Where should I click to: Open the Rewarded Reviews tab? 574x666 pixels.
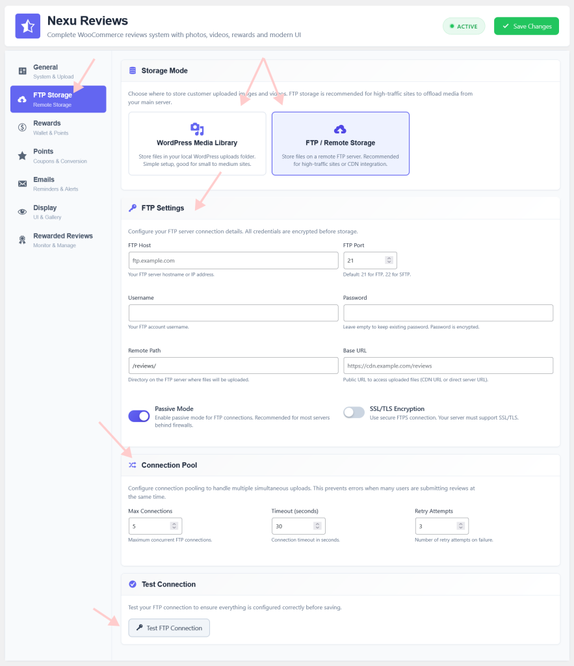click(58, 240)
